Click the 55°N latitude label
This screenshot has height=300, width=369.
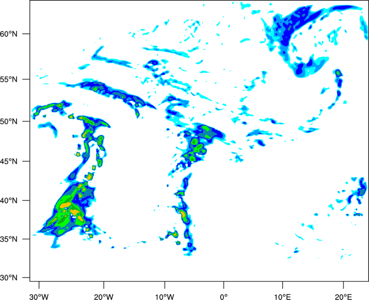(9, 79)
